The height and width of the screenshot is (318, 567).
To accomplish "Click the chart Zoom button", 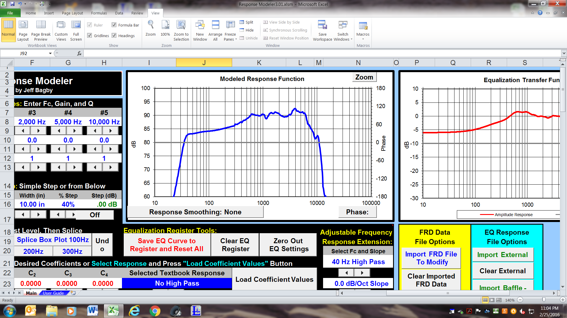I will pos(364,77).
